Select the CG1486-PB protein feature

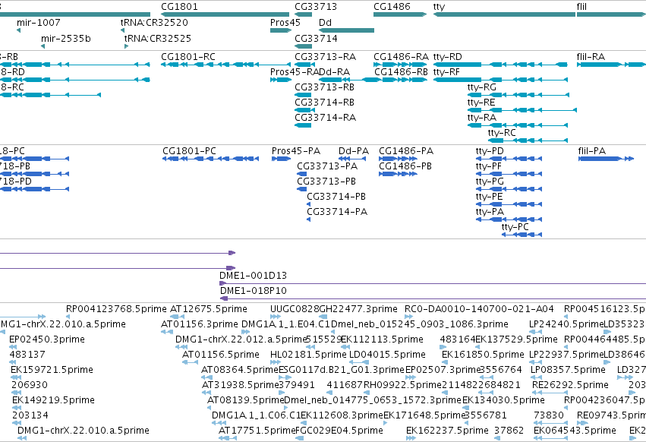[x=398, y=174]
